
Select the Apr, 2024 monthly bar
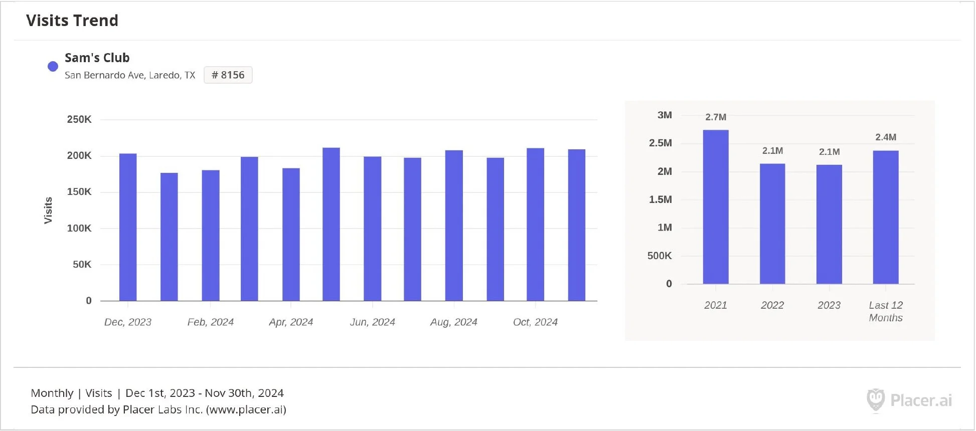(x=291, y=235)
